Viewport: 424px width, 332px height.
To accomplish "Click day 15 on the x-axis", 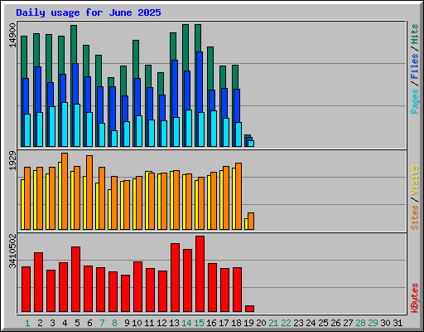I will coord(199,323).
